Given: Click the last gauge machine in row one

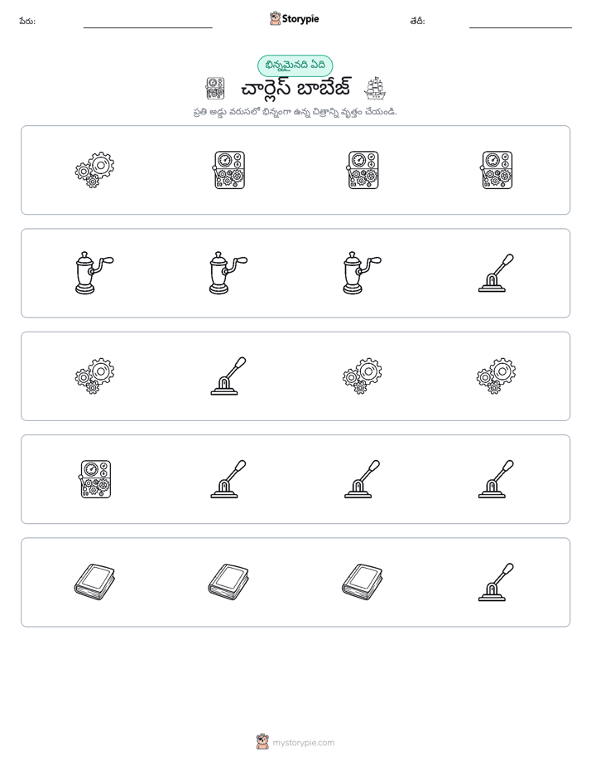Looking at the screenshot, I should click(x=497, y=170).
